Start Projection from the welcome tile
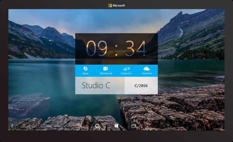The image size is (233, 142). point(126,71)
